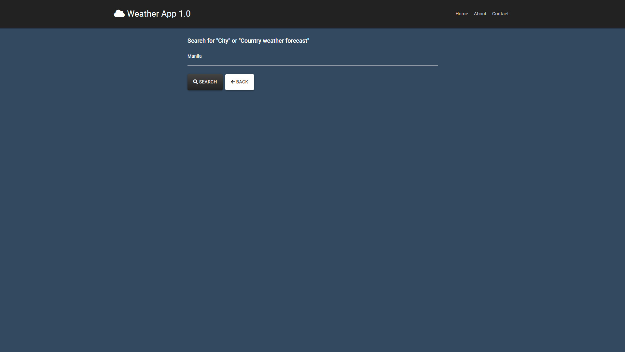Focus the city search input field
Viewport: 625px width, 352px height.
[312, 56]
